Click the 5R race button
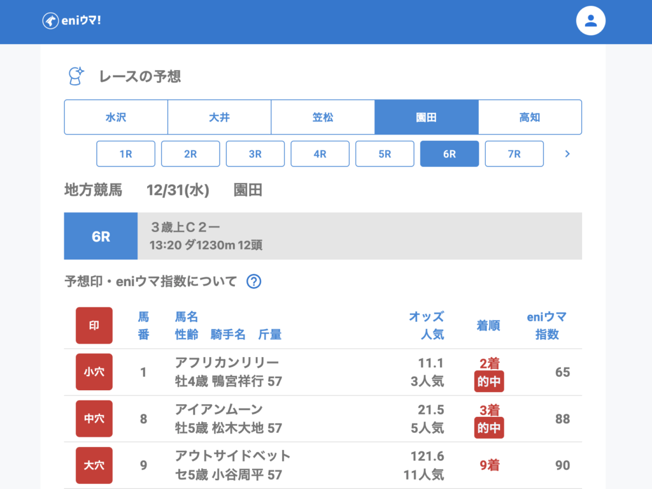Screen dimensions: 652x489 pos(385,154)
